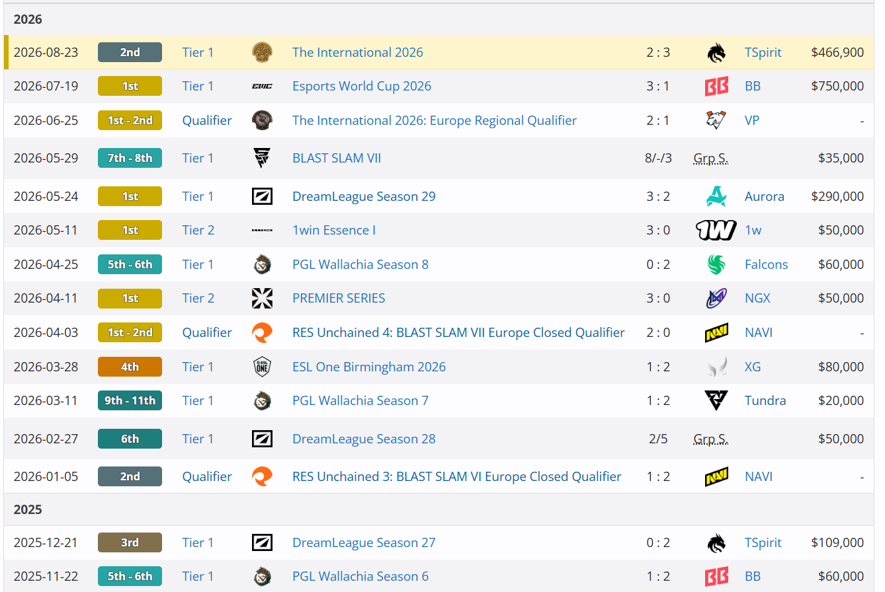This screenshot has width=885, height=592.
Task: Click the 1W team logo icon
Action: (716, 230)
